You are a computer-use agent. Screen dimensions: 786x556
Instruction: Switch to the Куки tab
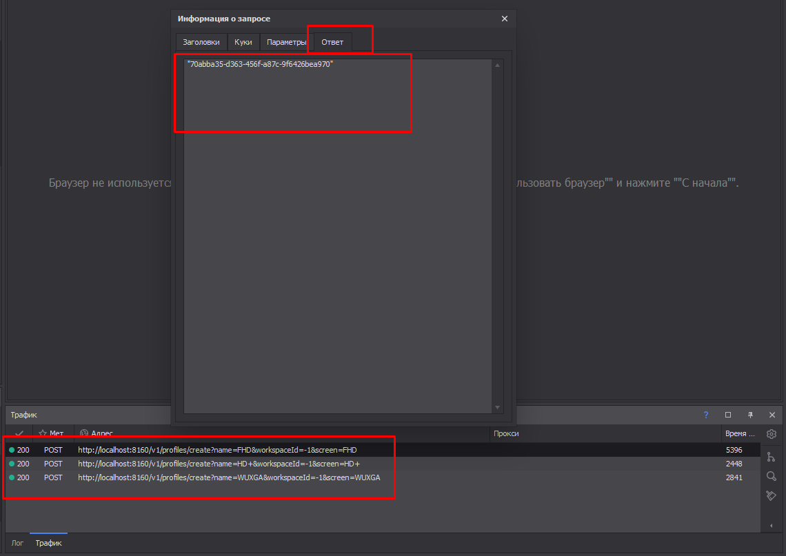pos(243,42)
